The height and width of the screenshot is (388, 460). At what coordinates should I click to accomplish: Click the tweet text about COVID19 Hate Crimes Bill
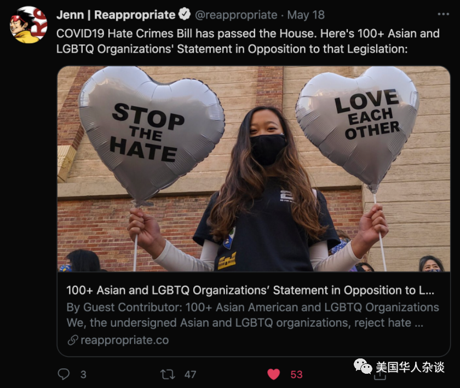pos(248,41)
